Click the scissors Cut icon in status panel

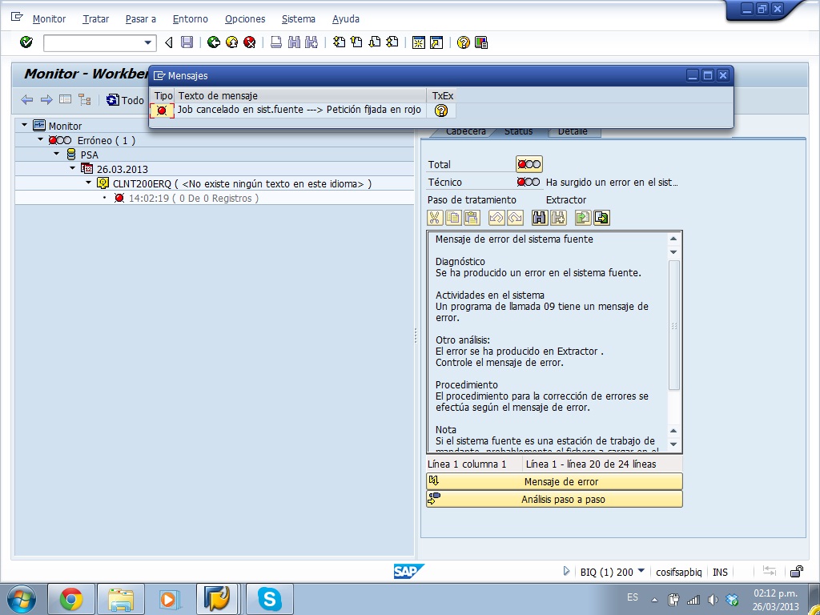(435, 217)
